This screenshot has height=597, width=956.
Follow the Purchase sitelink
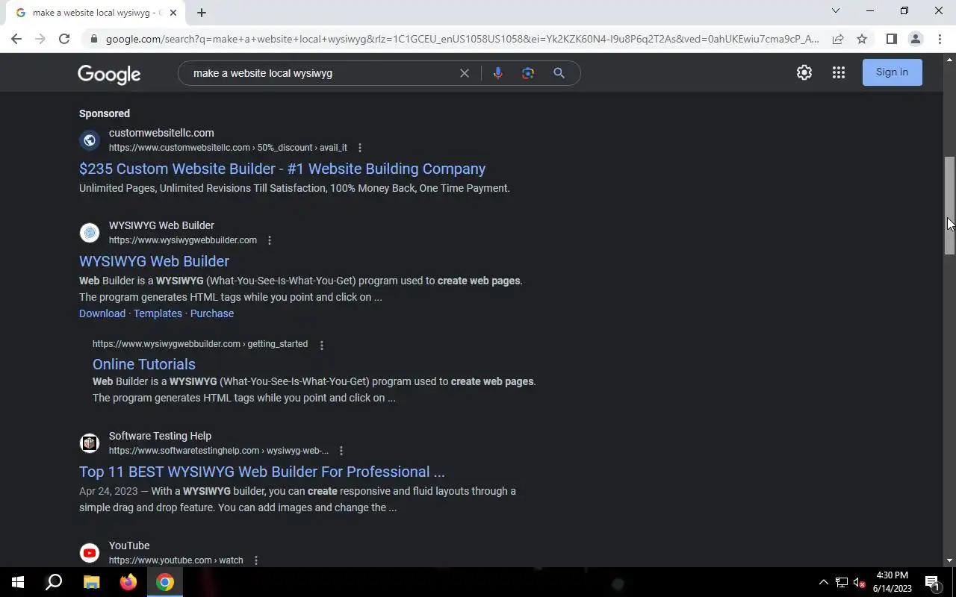click(x=212, y=313)
